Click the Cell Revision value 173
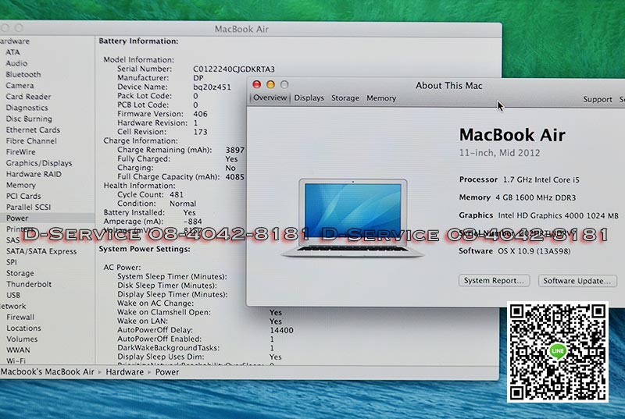Viewport: 625px width, 419px height. pos(200,132)
